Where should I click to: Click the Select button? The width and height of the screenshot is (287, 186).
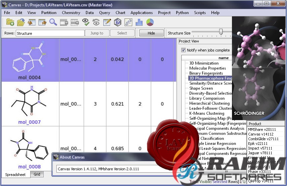click(122, 33)
